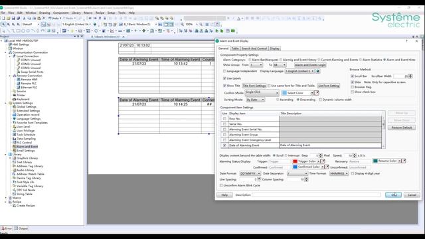The height and width of the screenshot is (239, 425).
Task: Open the Date Separator dropdown
Action: coord(297,173)
